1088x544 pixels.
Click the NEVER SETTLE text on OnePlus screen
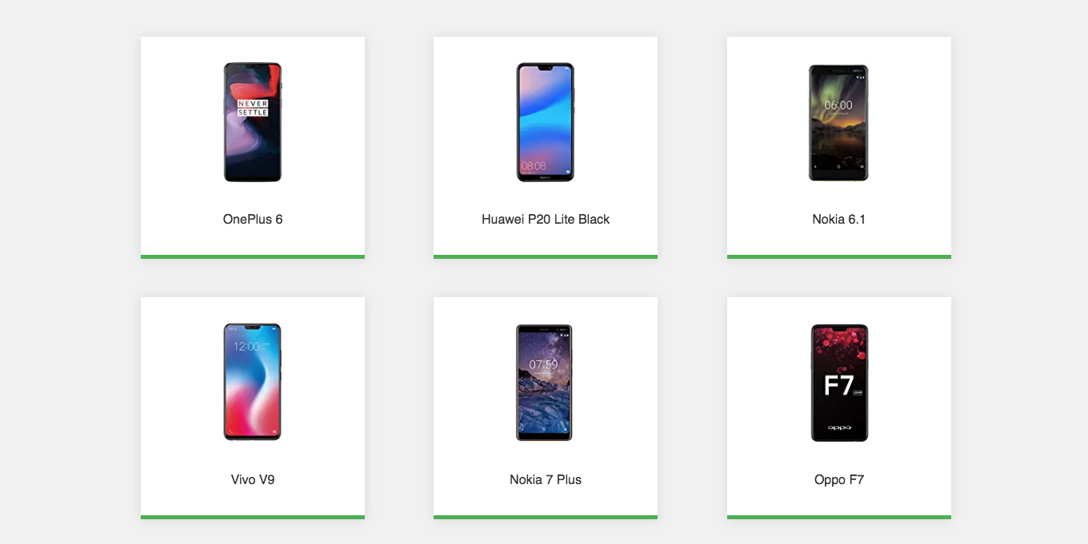(253, 108)
